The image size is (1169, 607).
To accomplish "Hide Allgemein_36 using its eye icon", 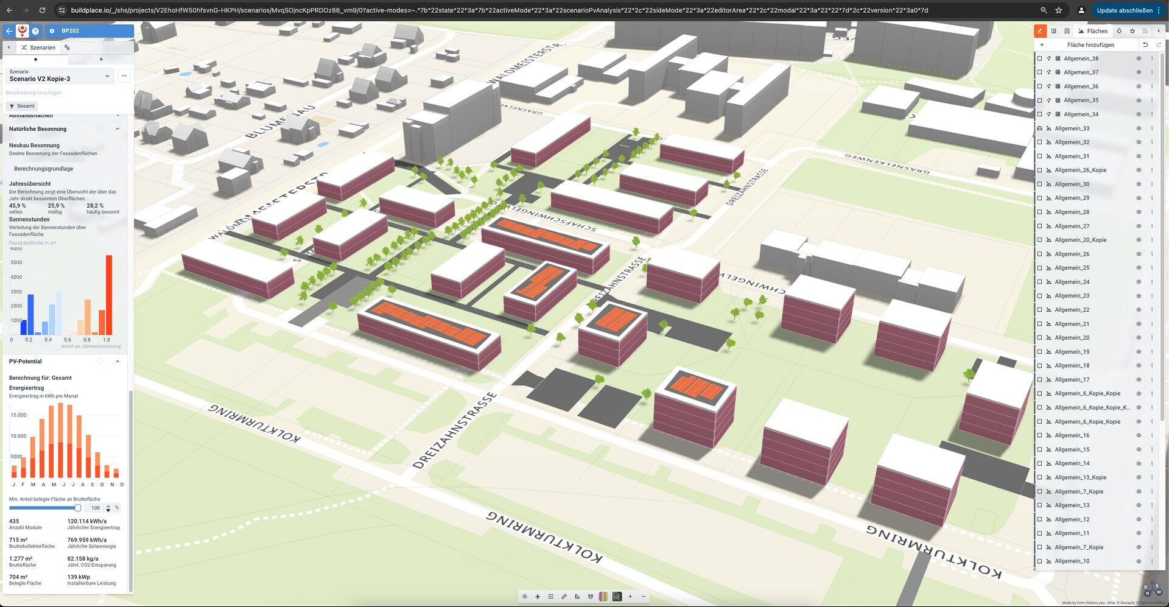I will coord(1139,86).
